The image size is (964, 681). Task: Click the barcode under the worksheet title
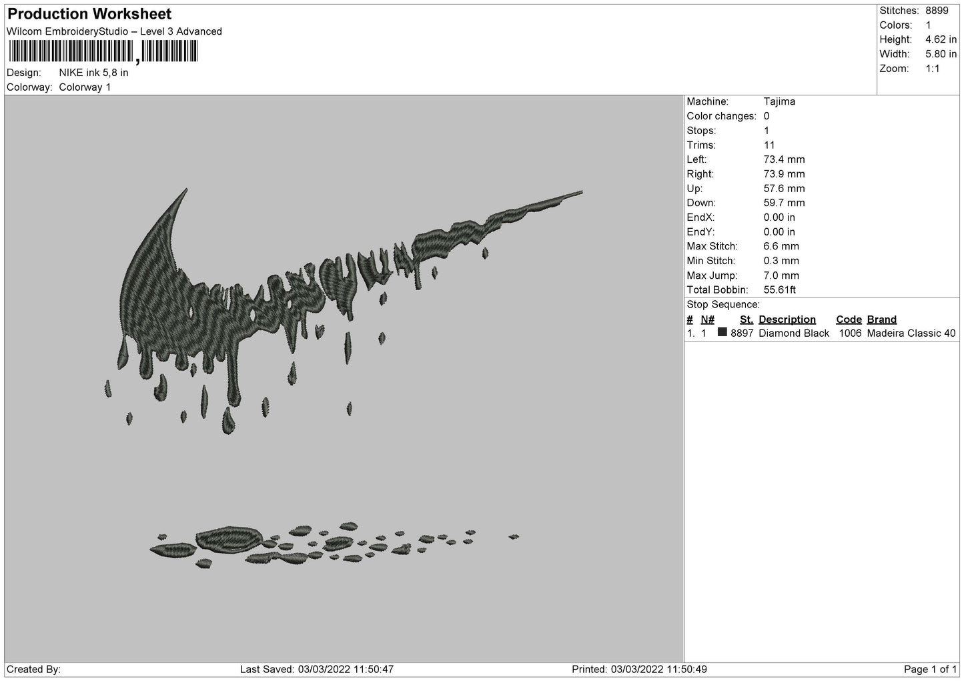coord(103,52)
